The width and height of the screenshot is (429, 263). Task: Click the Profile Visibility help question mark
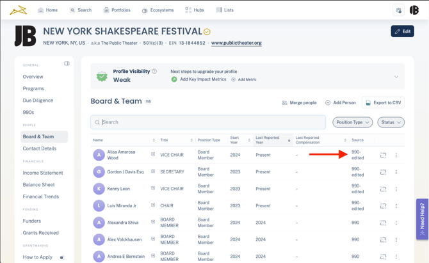(154, 72)
